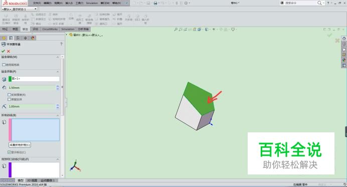Open the Home icon in right task pane
347x187 pixels.
tap(344, 38)
